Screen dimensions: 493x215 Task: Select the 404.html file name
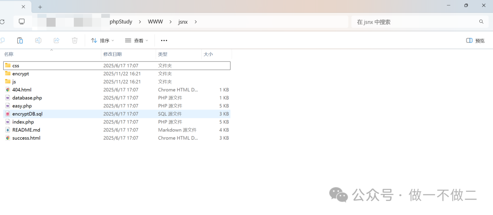click(22, 89)
